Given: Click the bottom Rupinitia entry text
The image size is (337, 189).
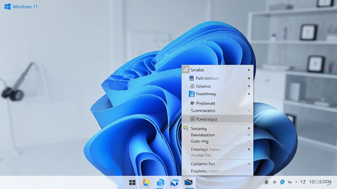Looking at the screenshot, I should pos(205,171).
